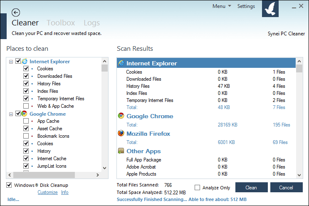
Task: Select Full App Package row
Action: tap(206, 160)
